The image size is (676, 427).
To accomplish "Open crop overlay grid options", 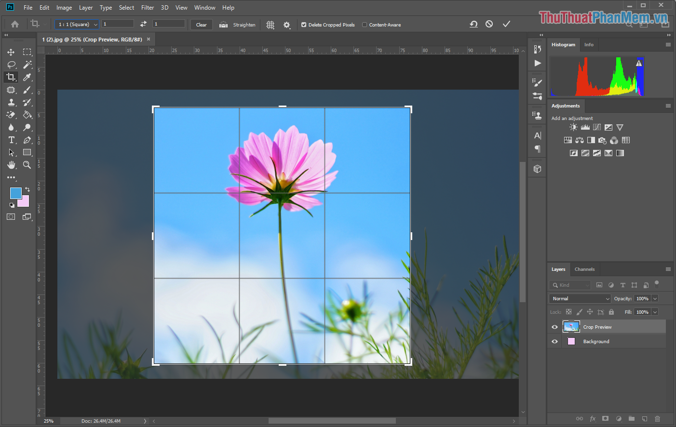I will (x=270, y=25).
